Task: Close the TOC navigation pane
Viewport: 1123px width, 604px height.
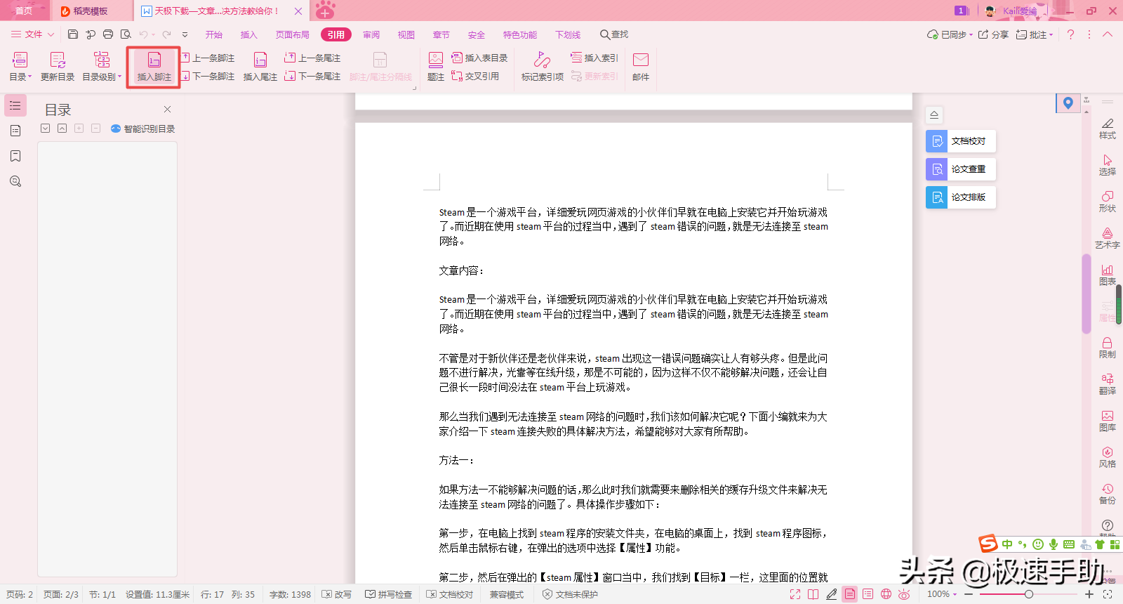Action: point(167,109)
